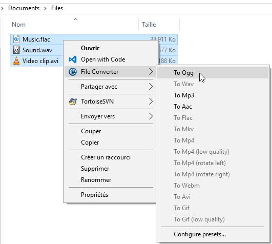272x244 pixels.
Task: Select the To Webm preset
Action: click(x=186, y=186)
